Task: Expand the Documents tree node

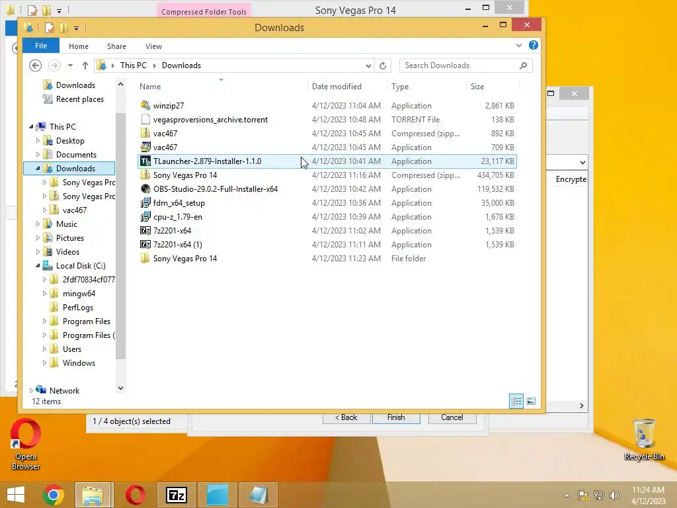Action: (38, 154)
